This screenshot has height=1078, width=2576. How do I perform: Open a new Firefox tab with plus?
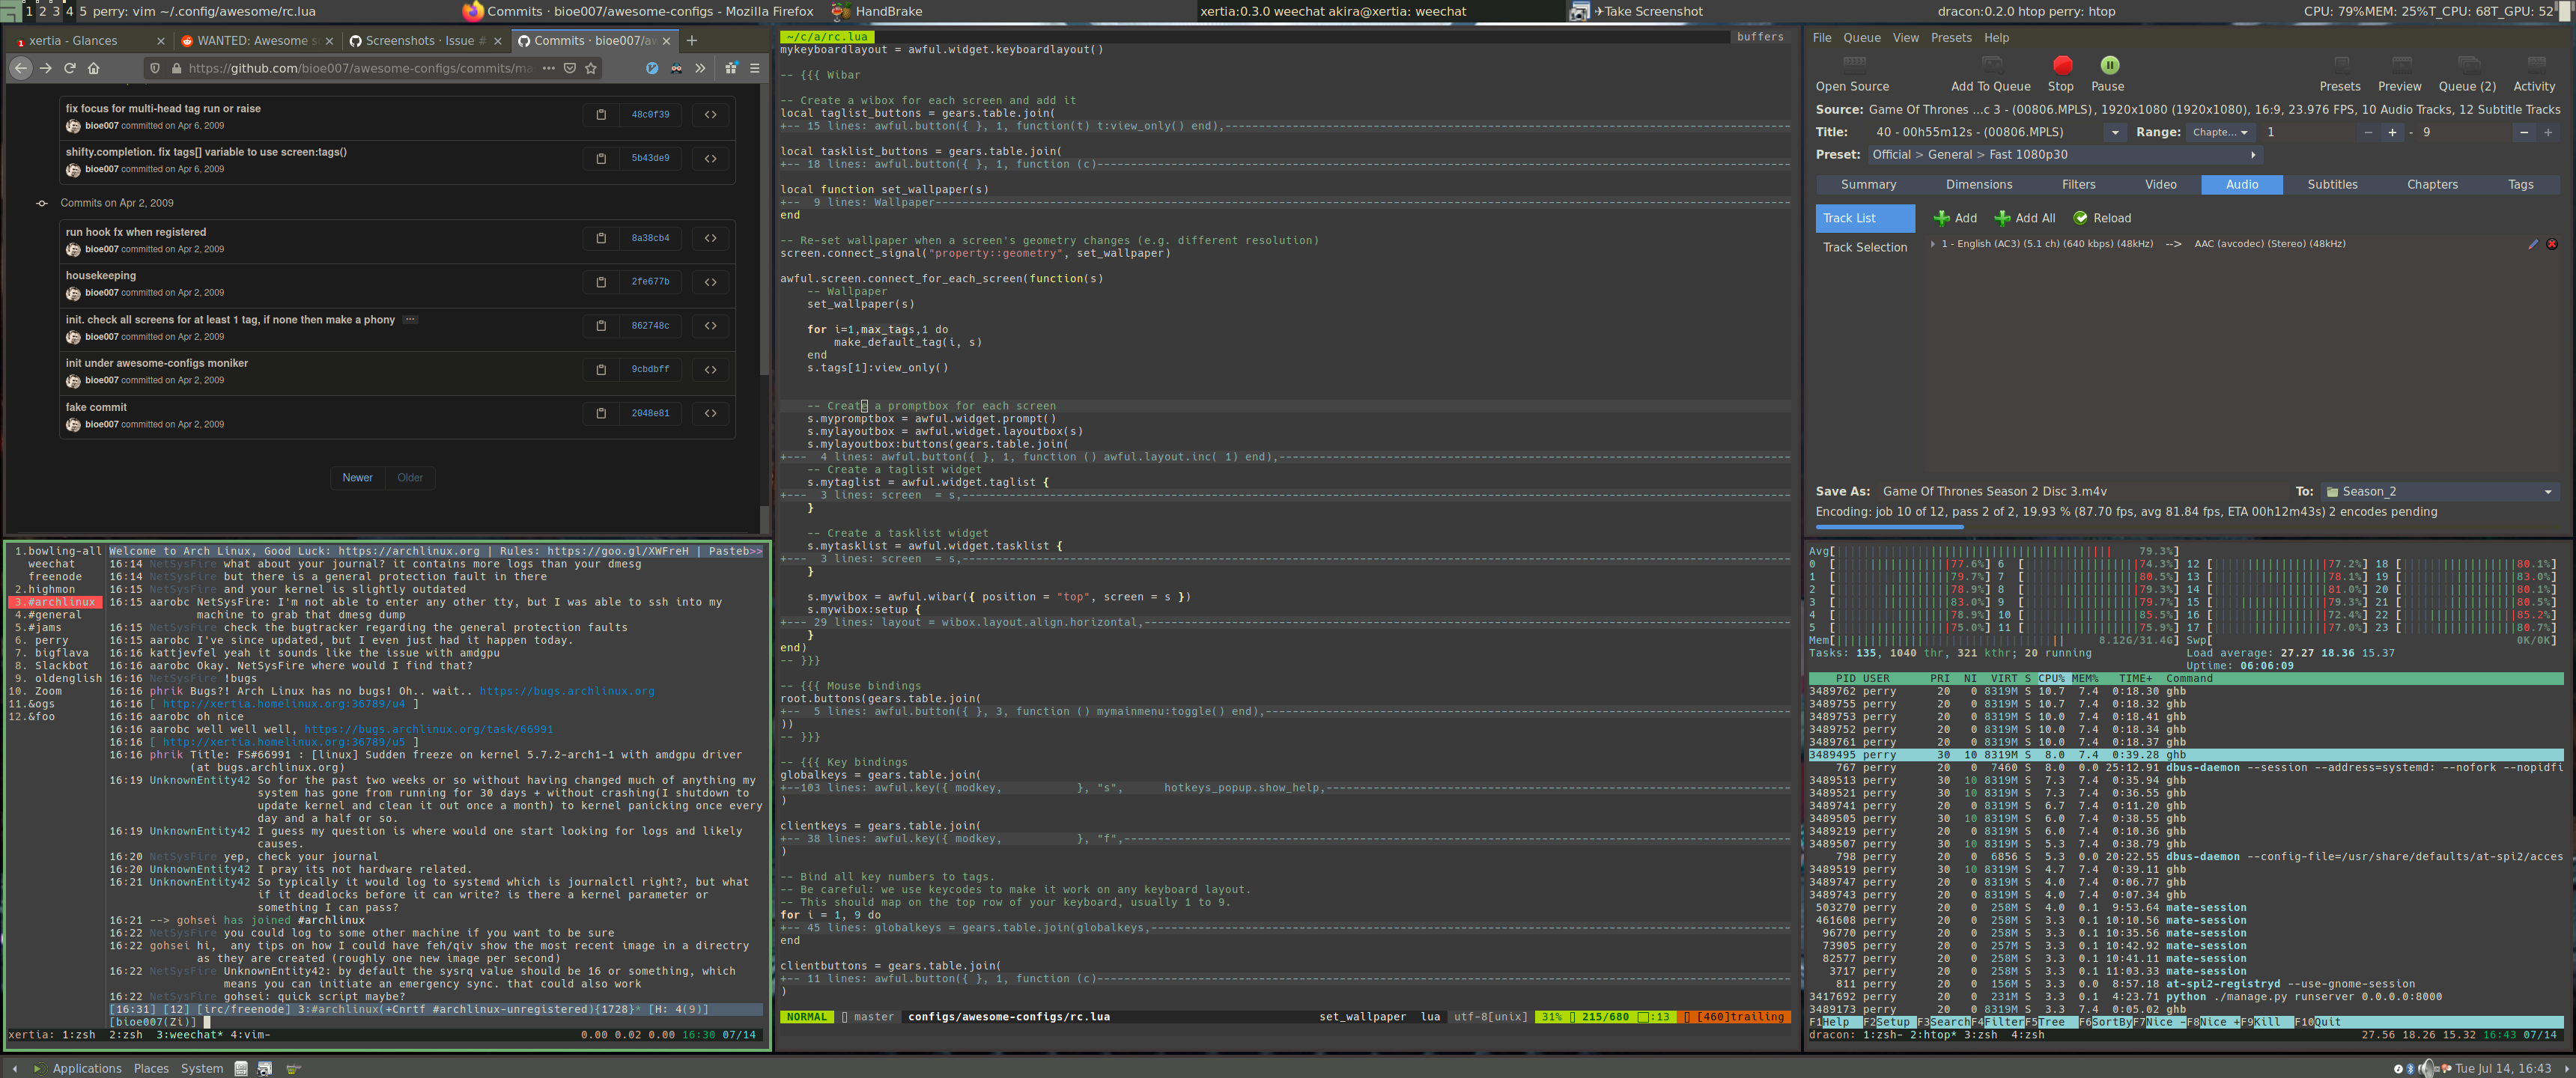pyautogui.click(x=692, y=40)
